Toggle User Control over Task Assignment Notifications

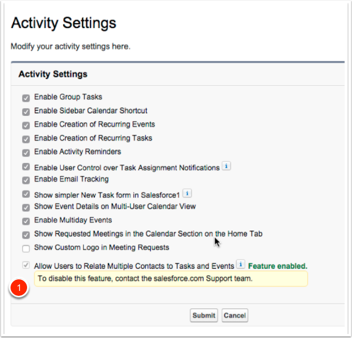point(26,167)
